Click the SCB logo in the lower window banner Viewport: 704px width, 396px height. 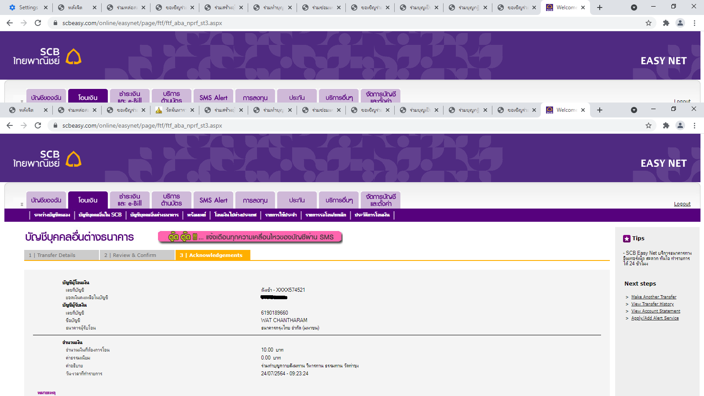48,159
